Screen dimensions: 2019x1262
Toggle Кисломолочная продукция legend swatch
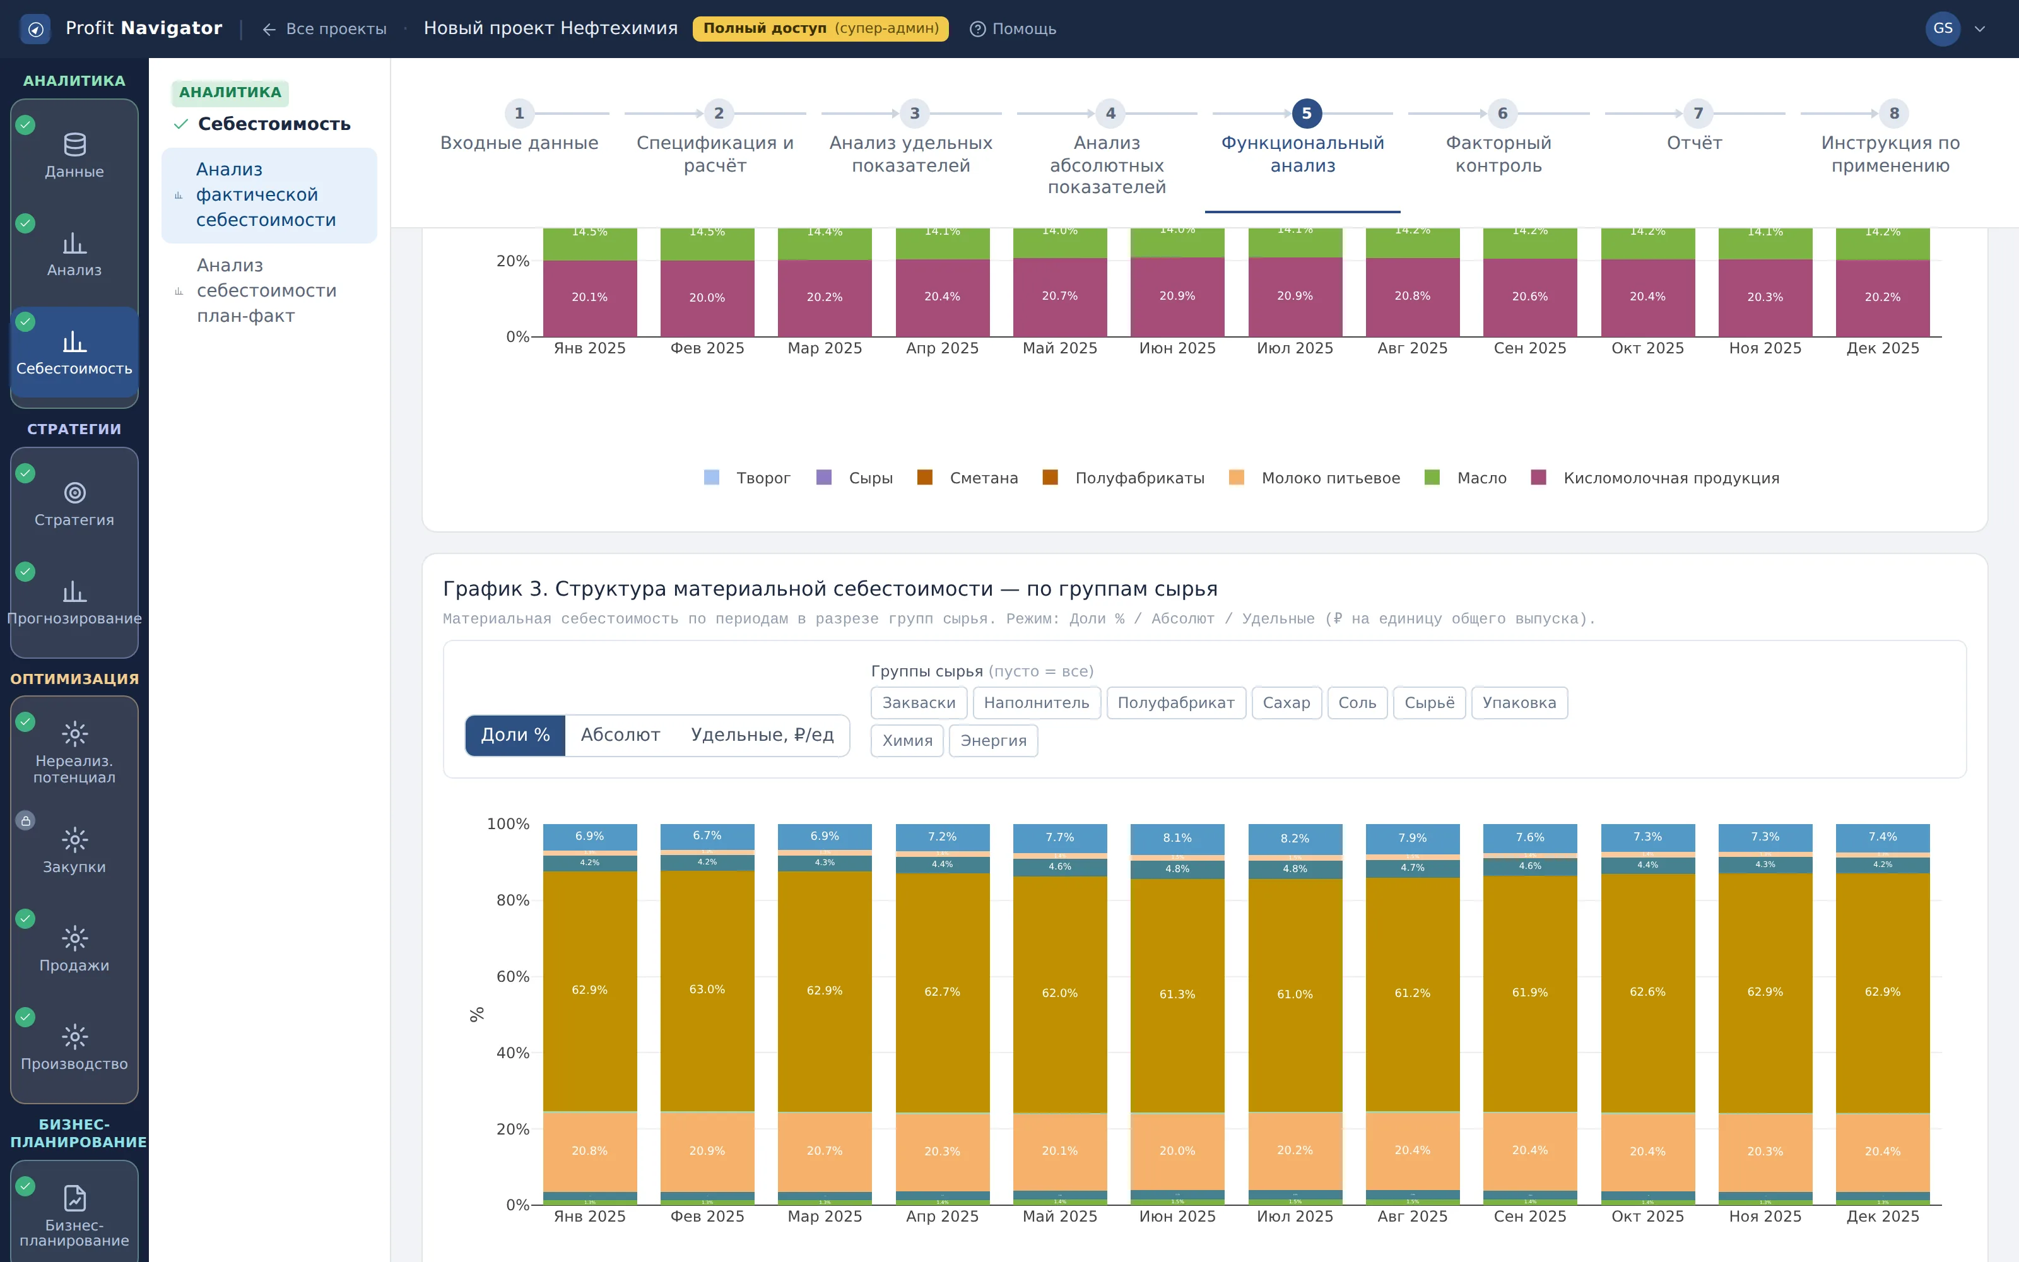(1538, 478)
